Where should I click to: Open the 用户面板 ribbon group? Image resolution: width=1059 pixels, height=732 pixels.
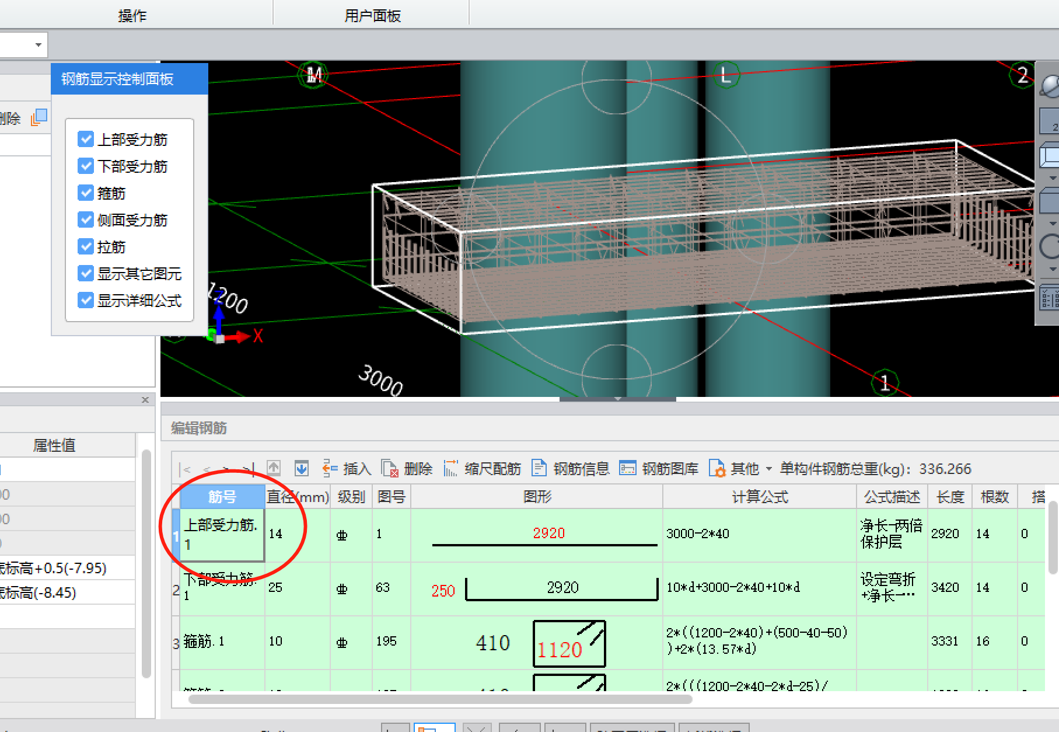372,16
